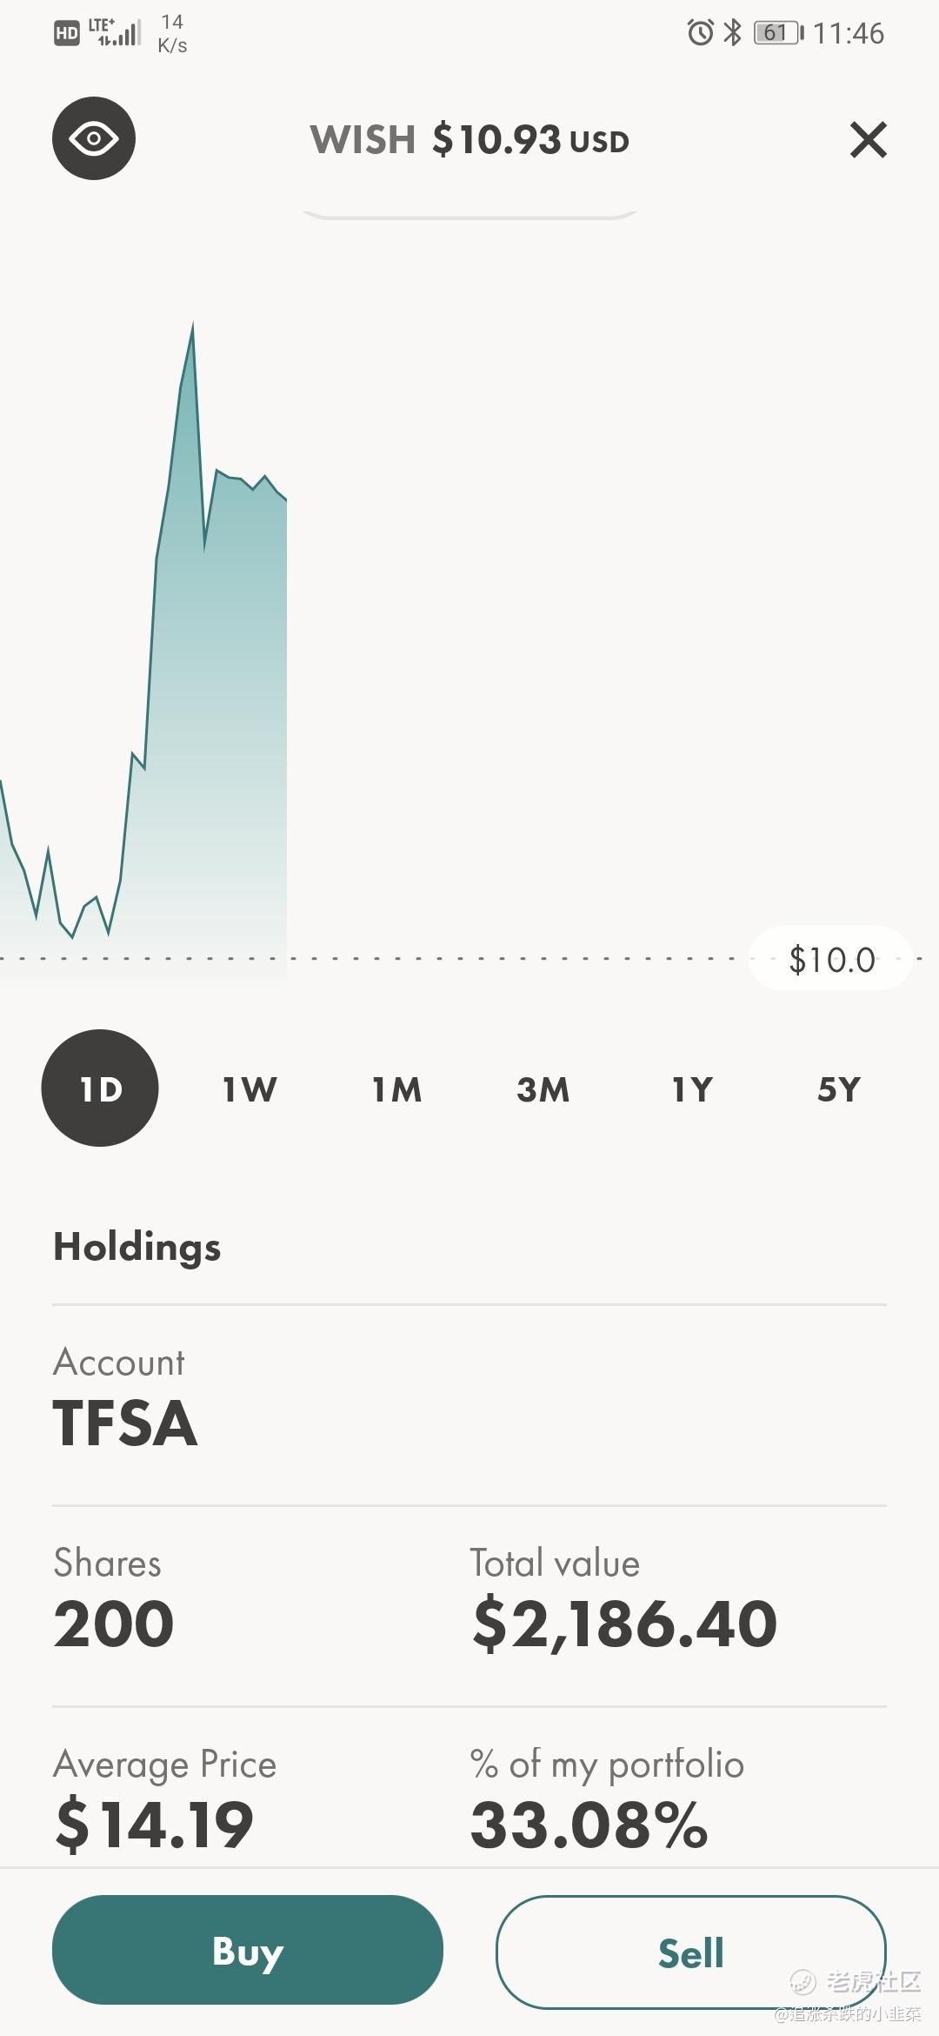
Task: Tap the $10.0 price line label
Action: 831,959
